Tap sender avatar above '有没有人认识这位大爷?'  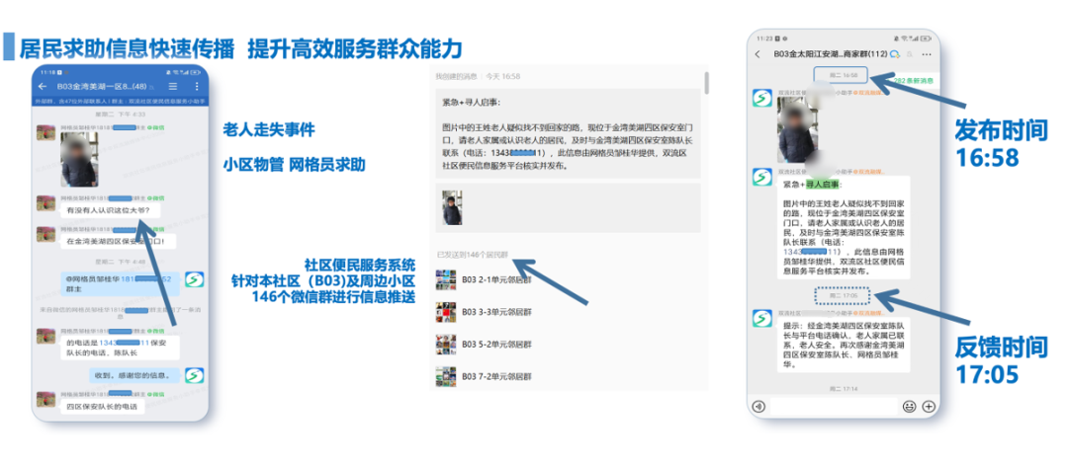pos(45,202)
